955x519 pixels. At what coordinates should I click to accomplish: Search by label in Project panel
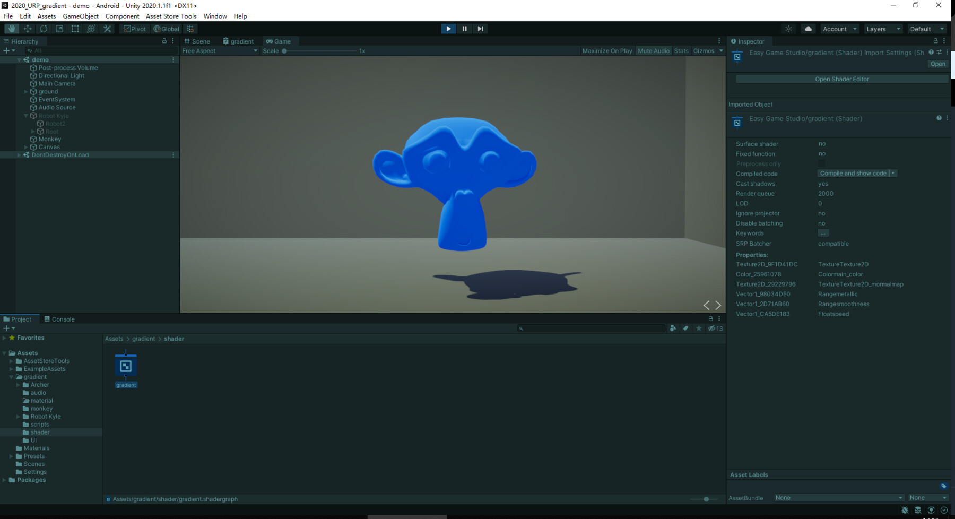coord(685,328)
